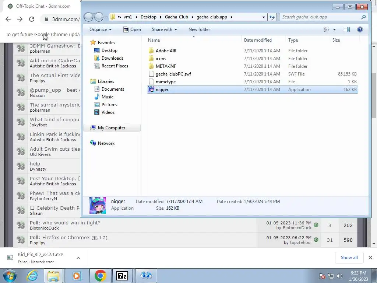
Task: Click Chrome's forward arrow
Action: point(20,19)
